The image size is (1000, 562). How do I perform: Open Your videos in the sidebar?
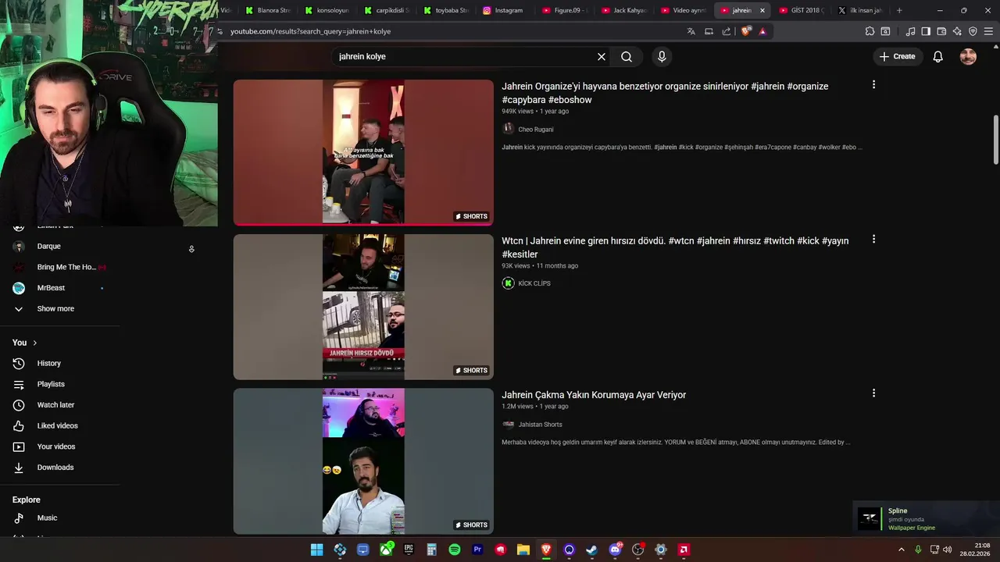[59, 446]
